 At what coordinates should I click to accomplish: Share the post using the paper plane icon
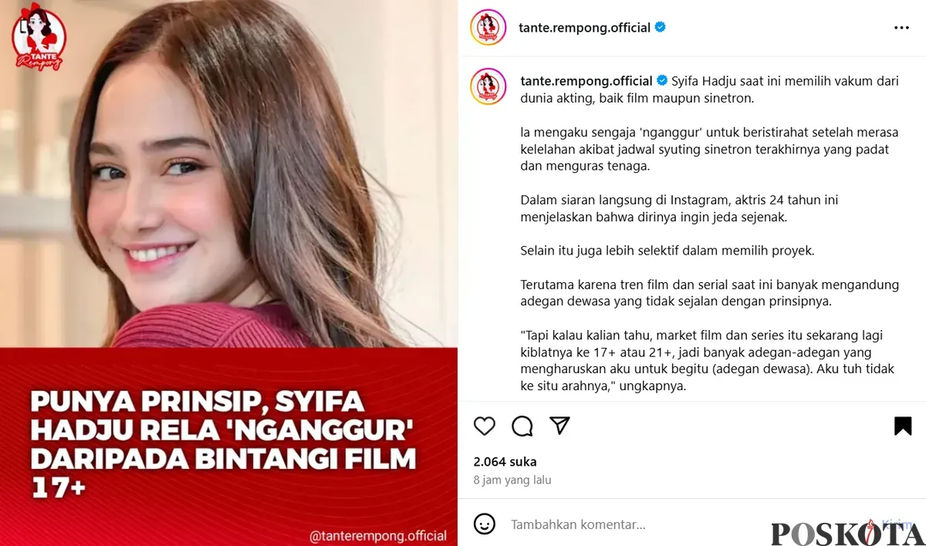[559, 426]
